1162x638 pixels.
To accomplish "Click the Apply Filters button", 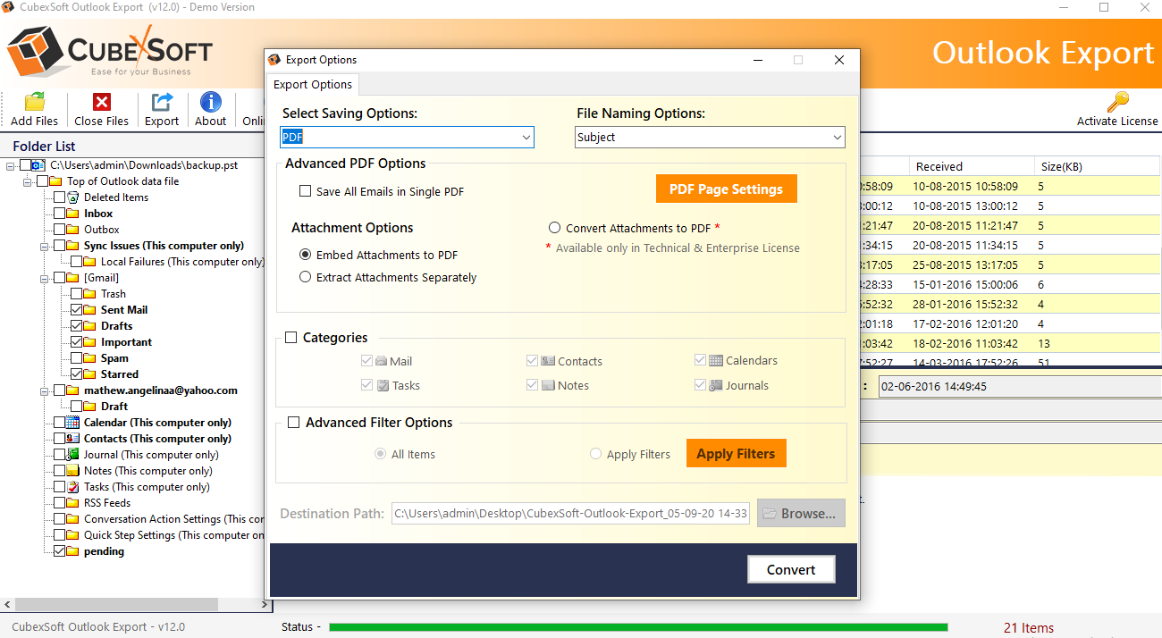I will pos(737,454).
